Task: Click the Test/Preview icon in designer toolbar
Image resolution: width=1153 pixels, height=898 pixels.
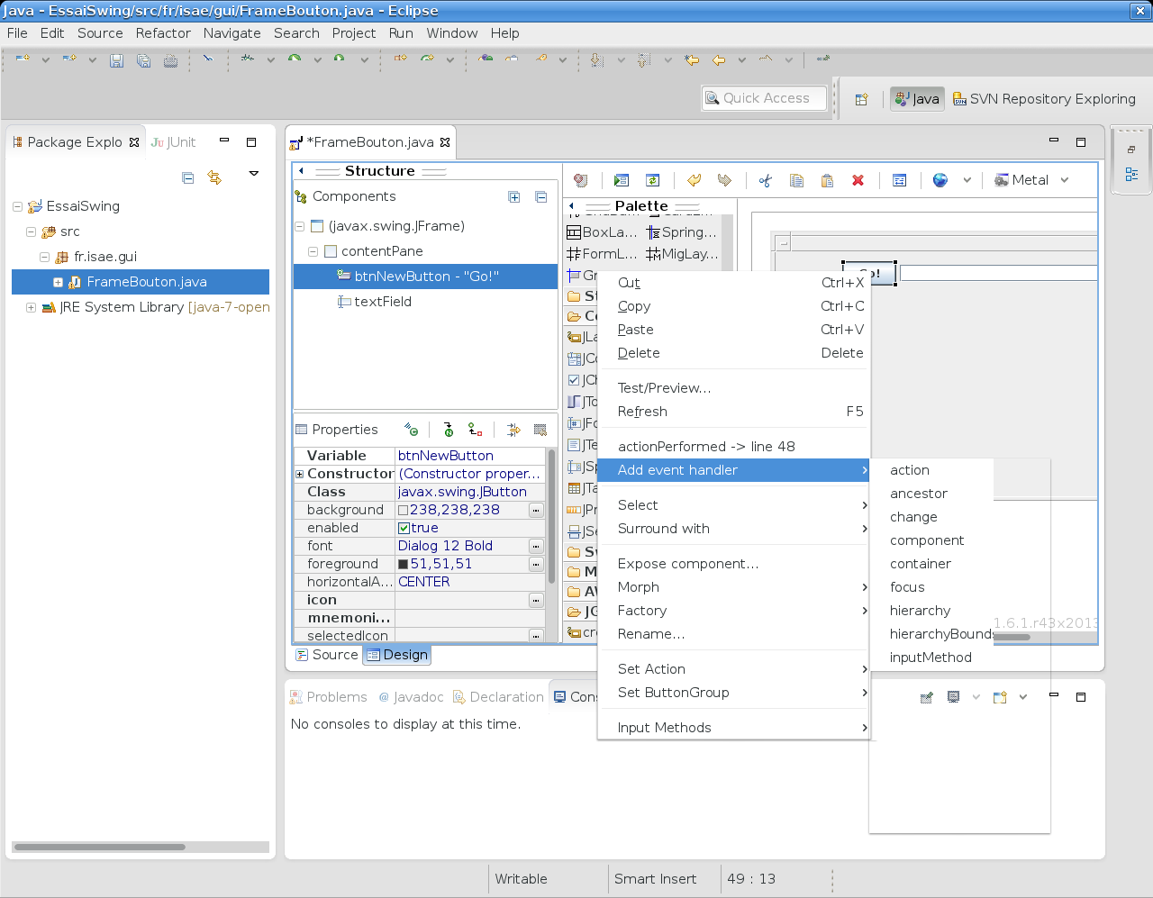Action: click(622, 180)
